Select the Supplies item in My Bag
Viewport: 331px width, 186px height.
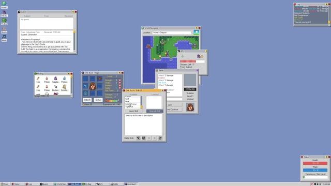(55, 80)
